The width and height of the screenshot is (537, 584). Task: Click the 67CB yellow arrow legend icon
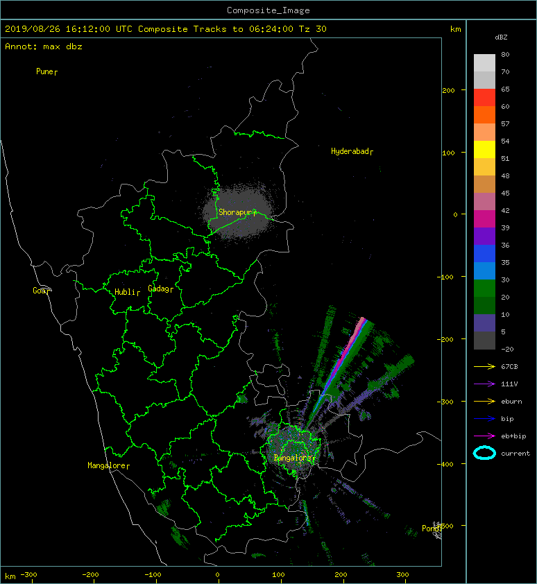tap(484, 366)
